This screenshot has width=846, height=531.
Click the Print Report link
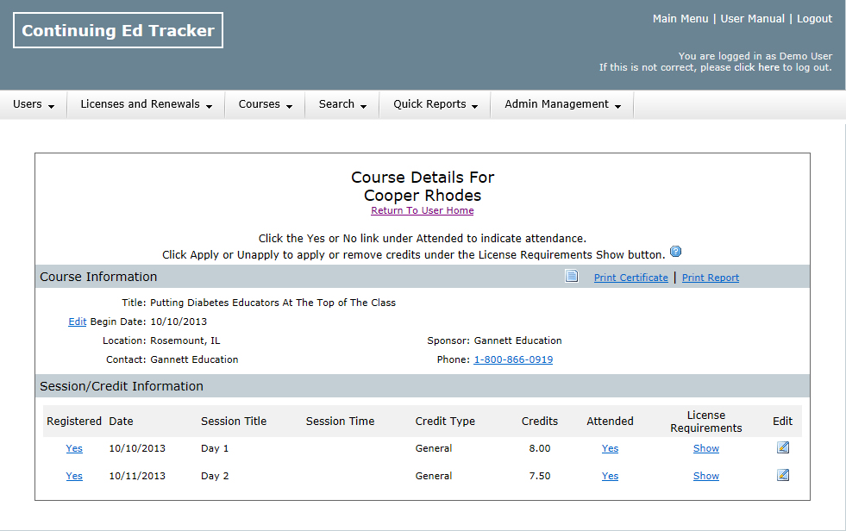pyautogui.click(x=710, y=278)
